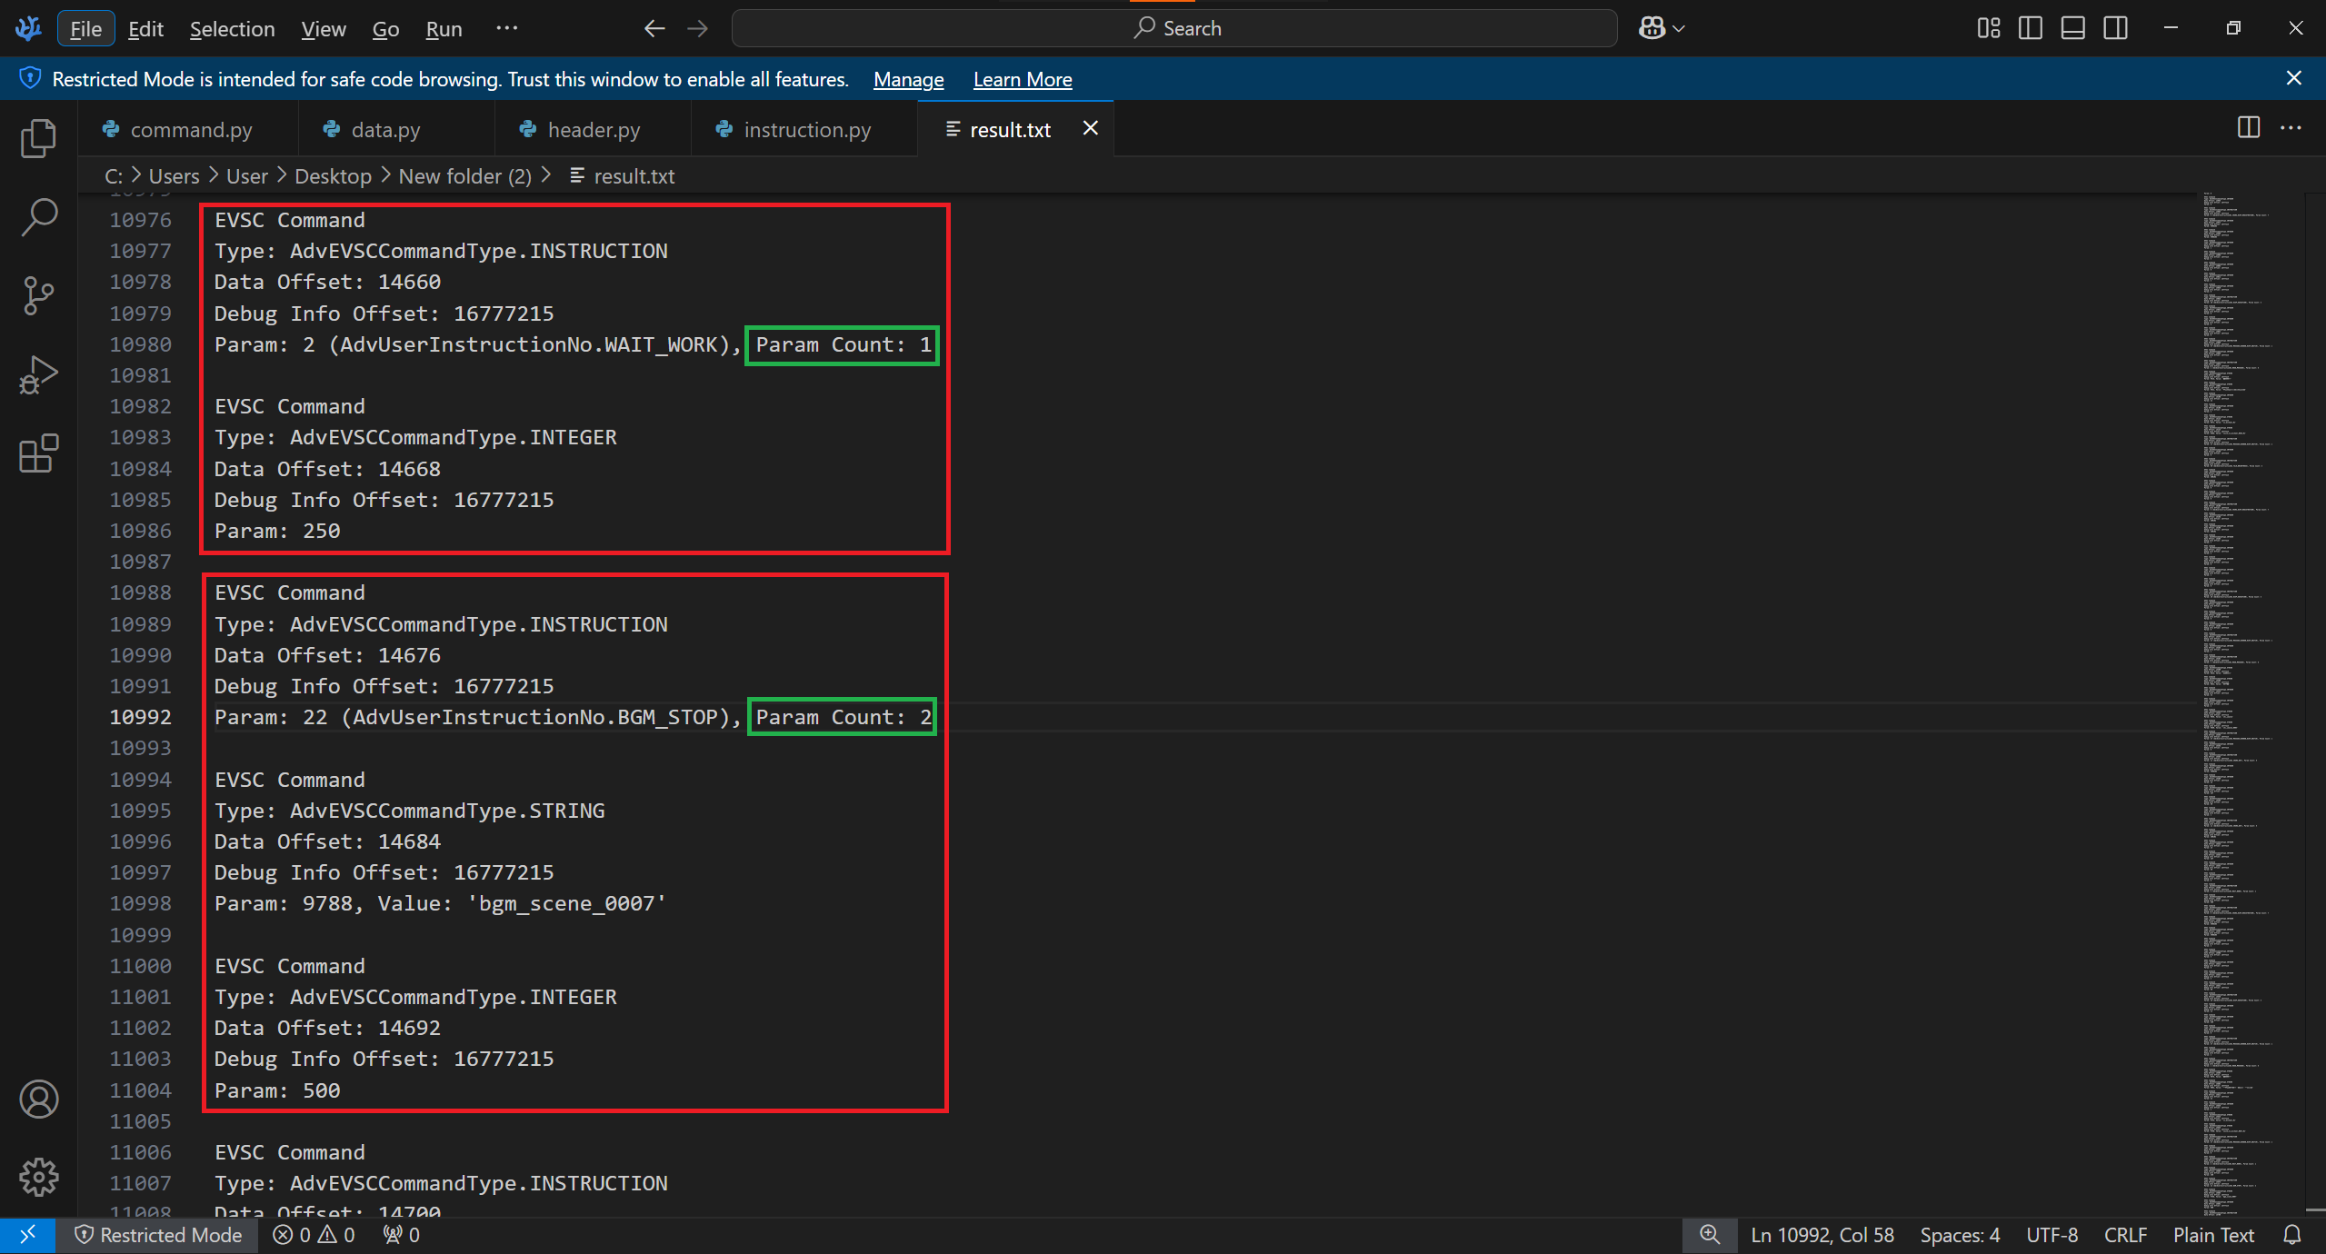Toggle the Primary Side Bar layout button
The width and height of the screenshot is (2326, 1254).
click(2030, 28)
